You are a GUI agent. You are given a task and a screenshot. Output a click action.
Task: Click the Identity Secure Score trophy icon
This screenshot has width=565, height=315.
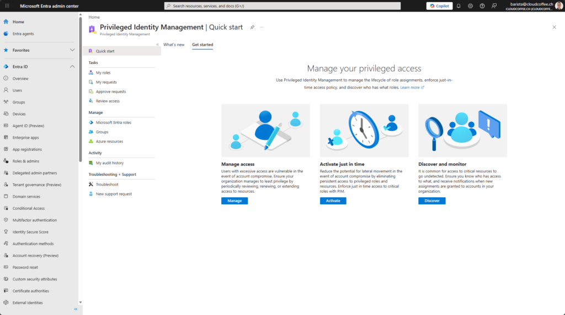tap(6, 232)
